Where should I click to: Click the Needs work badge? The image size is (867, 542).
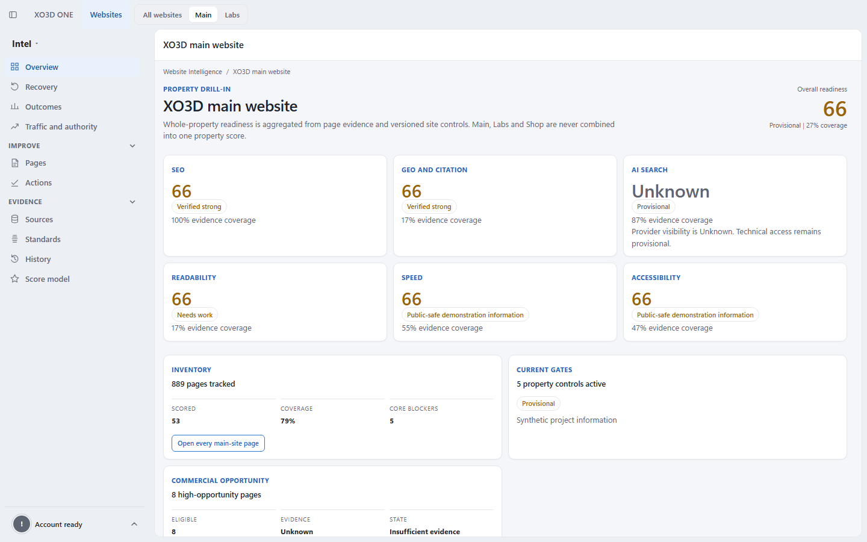pyautogui.click(x=194, y=315)
